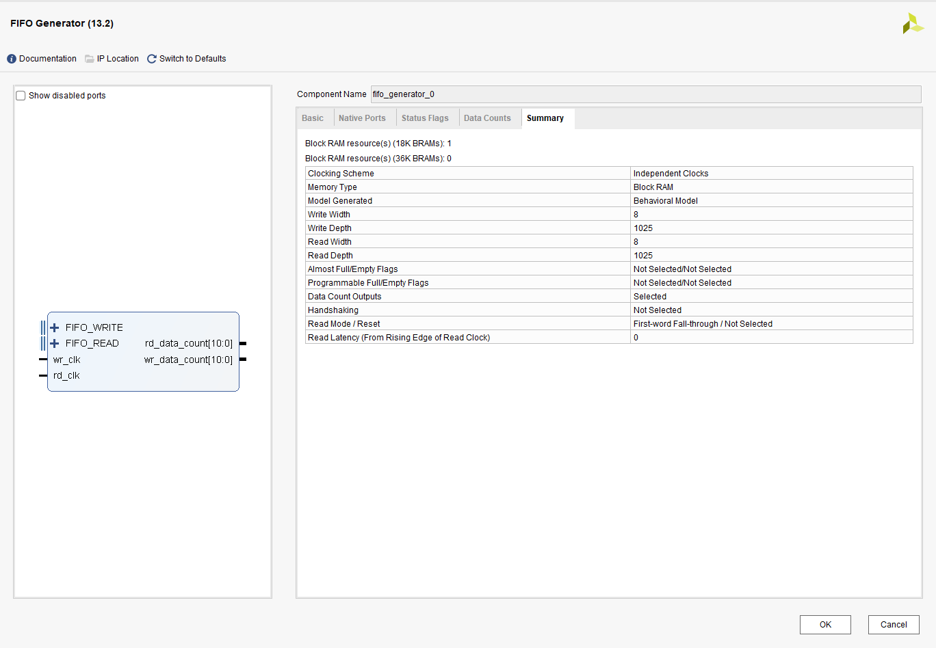Select the Summary tab

tap(545, 118)
